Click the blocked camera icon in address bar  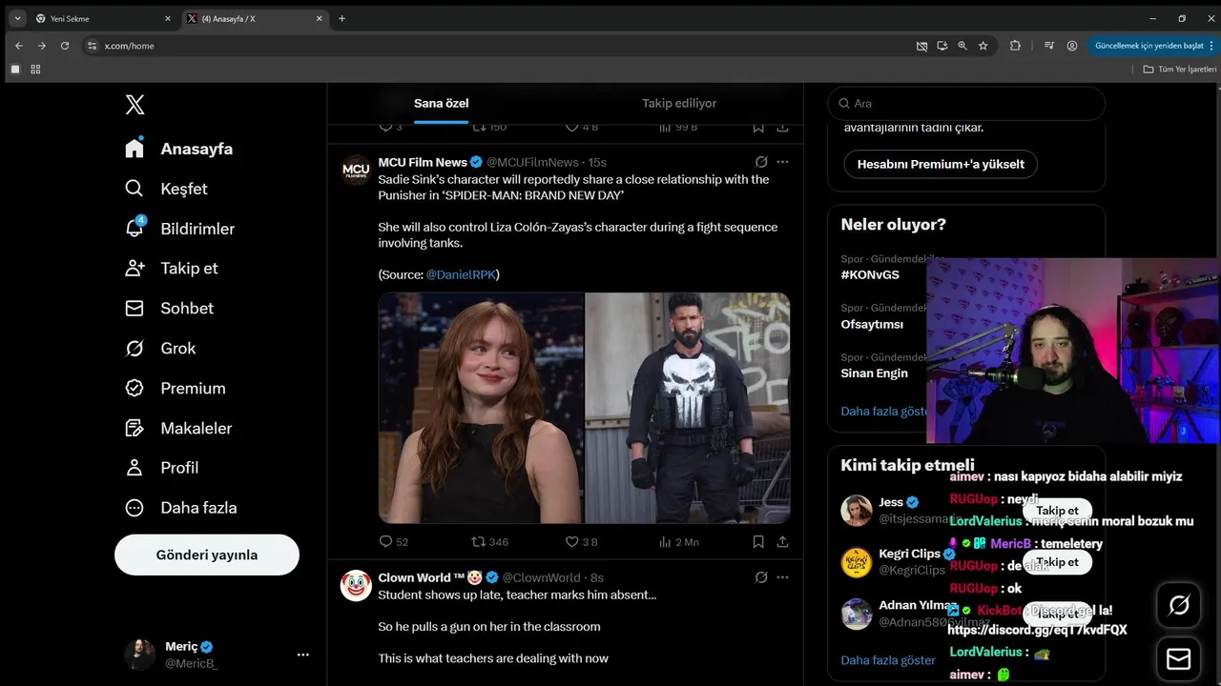[x=921, y=46]
